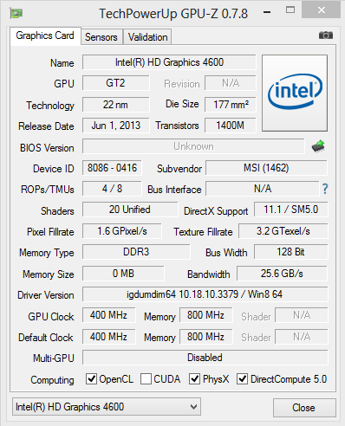Viewport: 345px width, 426px height.
Task: Click the GPU-Z app icon in title bar
Action: point(16,13)
